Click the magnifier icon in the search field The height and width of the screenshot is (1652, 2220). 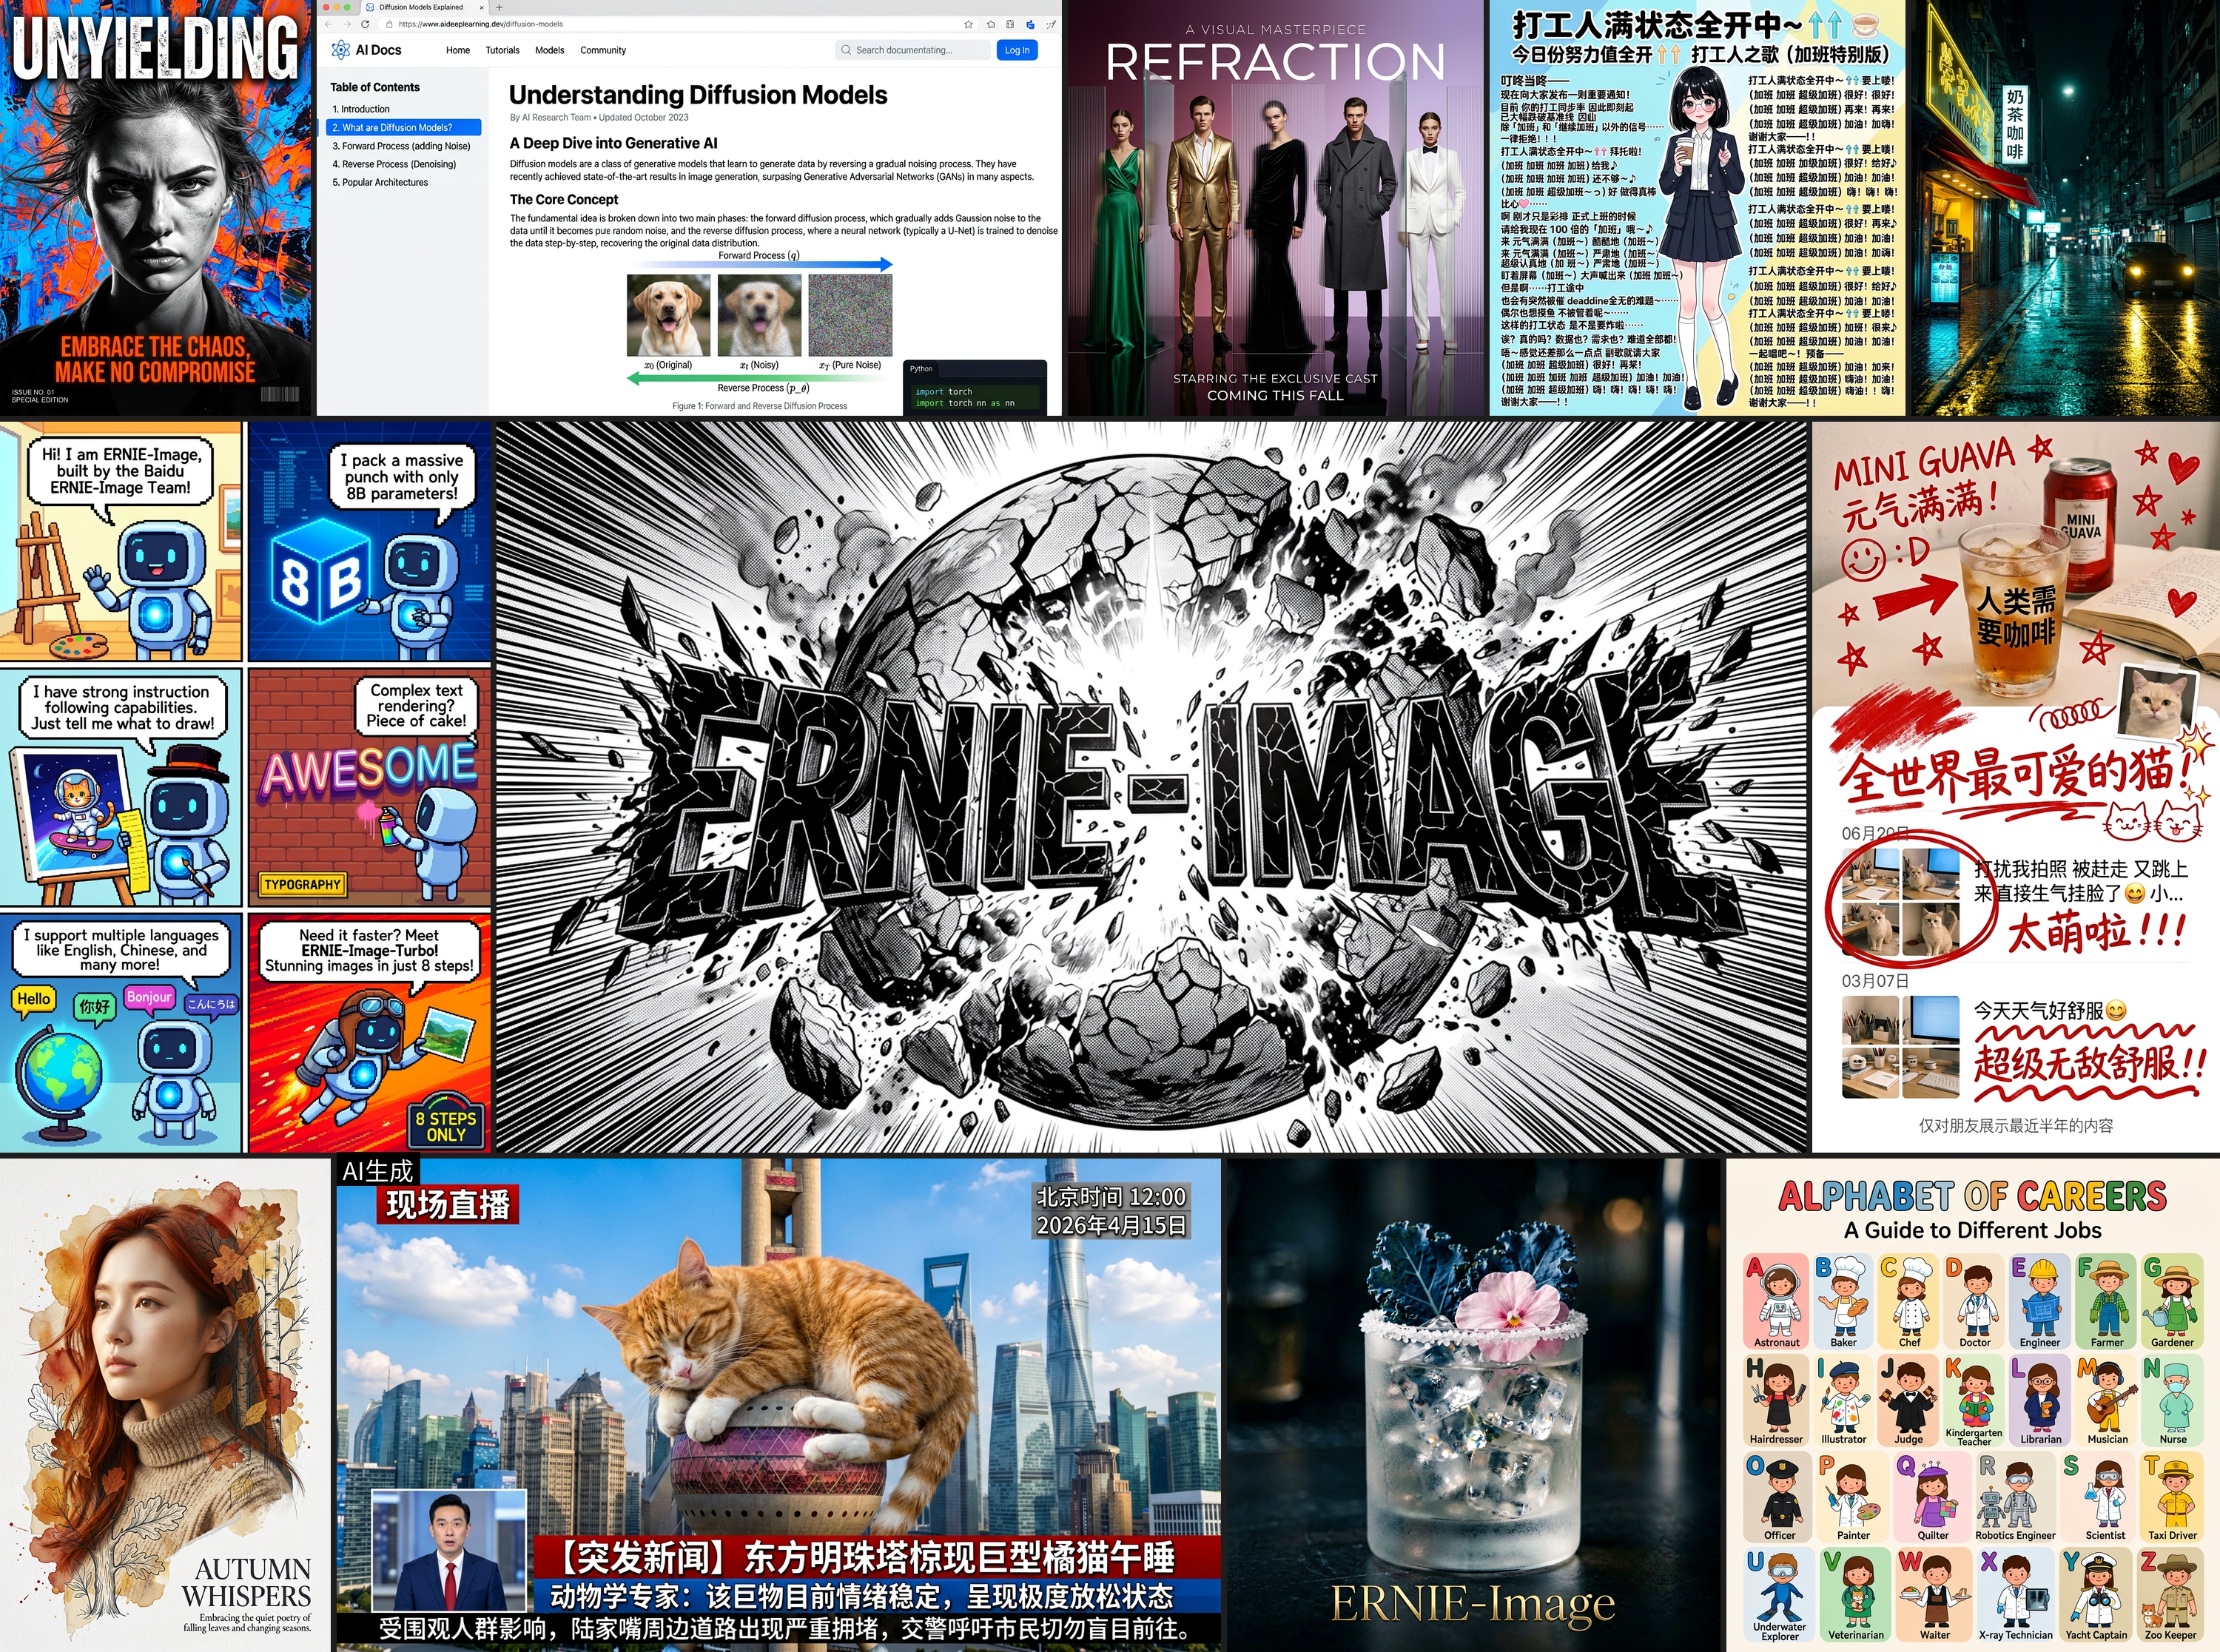[x=846, y=51]
